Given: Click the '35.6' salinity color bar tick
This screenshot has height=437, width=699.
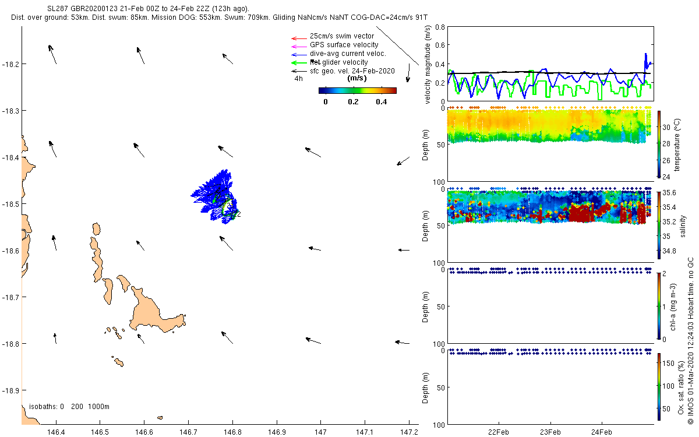Looking at the screenshot, I should tap(670, 193).
